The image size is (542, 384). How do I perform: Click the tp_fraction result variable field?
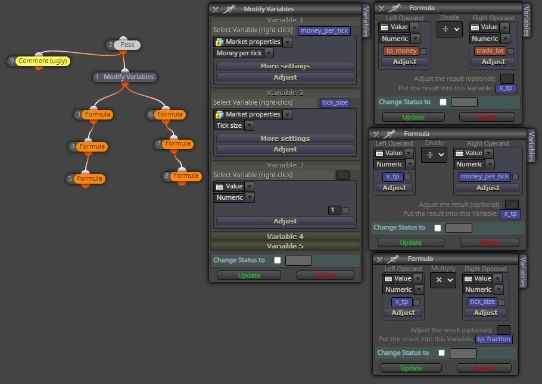coord(494,339)
